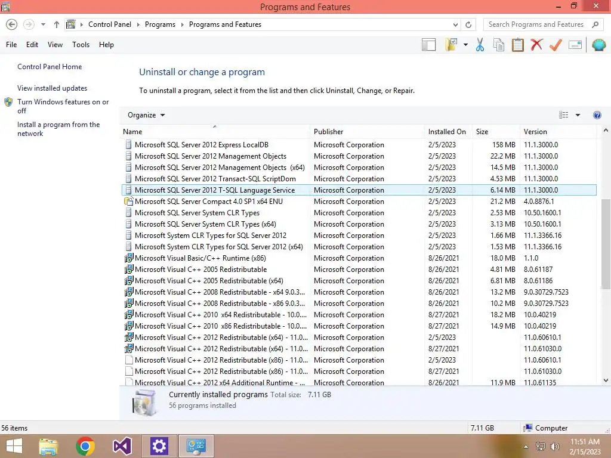Toggle the preview pane toolbar icon

pos(428,45)
